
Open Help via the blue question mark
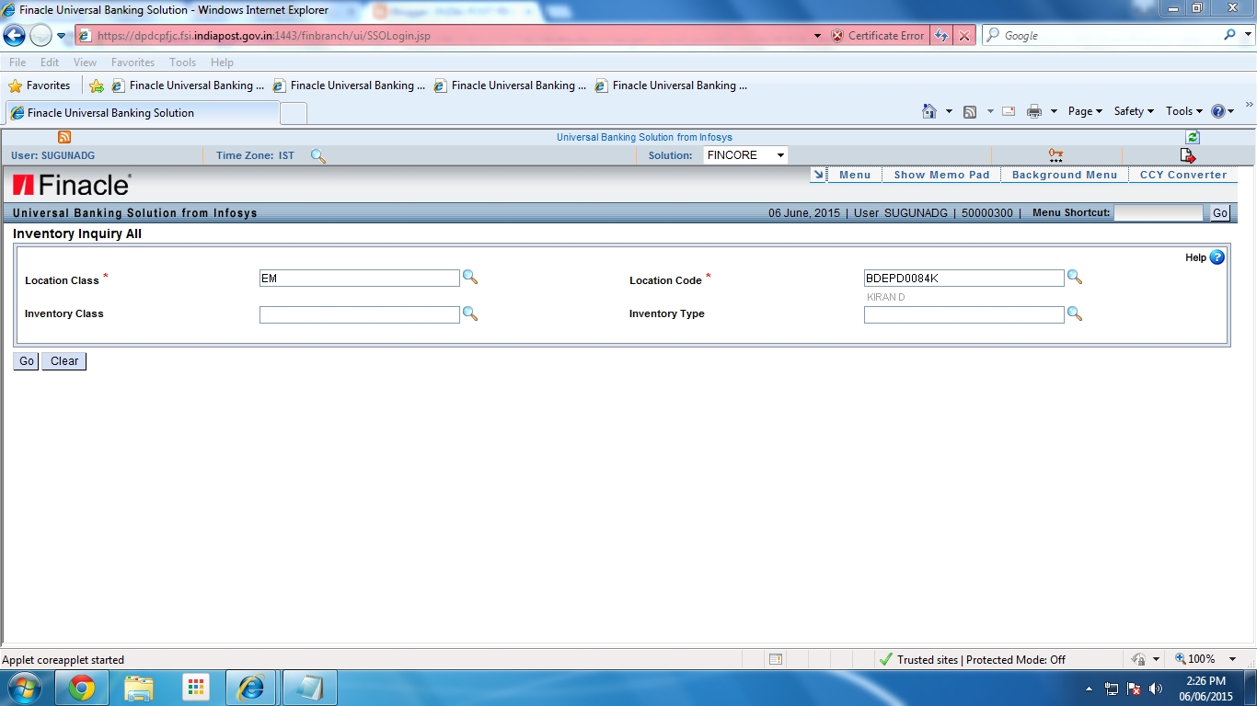[x=1217, y=257]
